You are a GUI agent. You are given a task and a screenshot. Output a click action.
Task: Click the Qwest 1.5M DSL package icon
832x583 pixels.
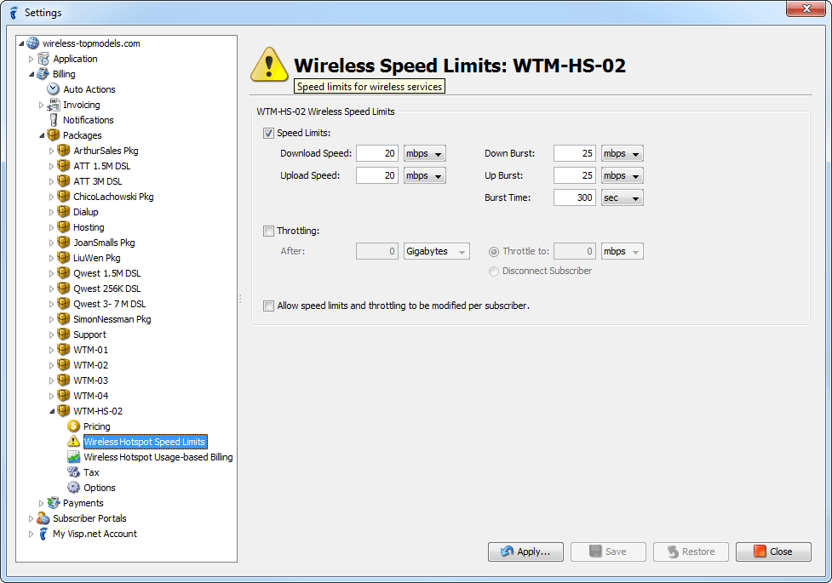tap(64, 273)
